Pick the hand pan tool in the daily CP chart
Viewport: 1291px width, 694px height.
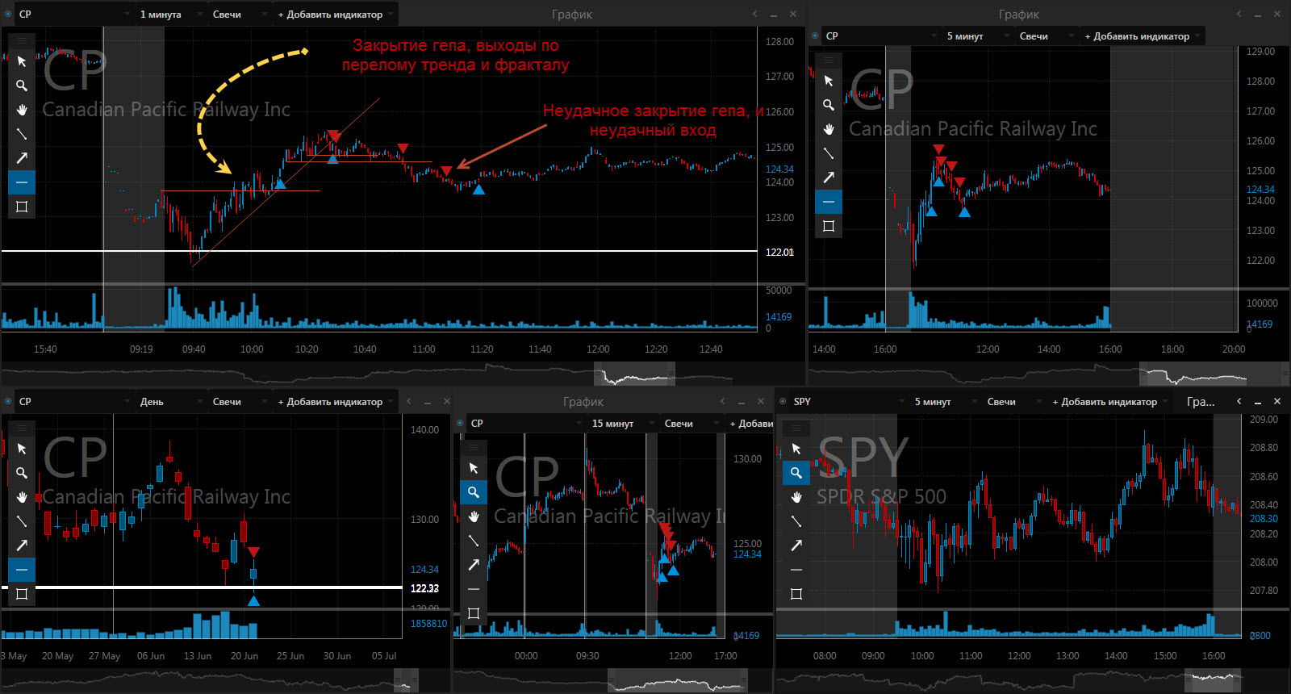(22, 497)
